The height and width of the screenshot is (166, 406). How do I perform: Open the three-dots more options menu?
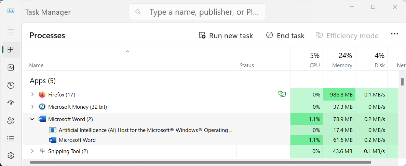(x=394, y=34)
